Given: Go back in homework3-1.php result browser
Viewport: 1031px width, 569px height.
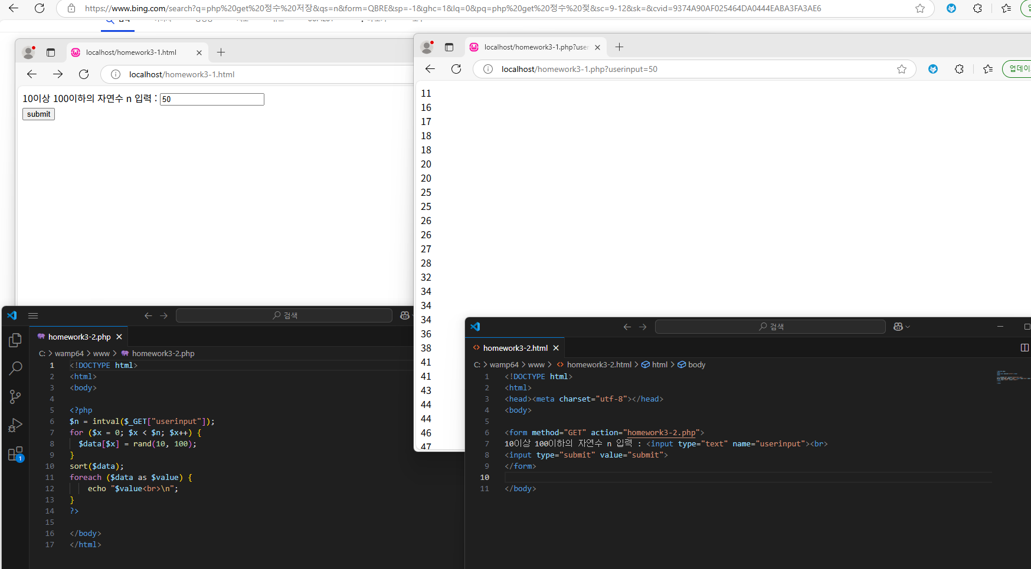Looking at the screenshot, I should (430, 69).
